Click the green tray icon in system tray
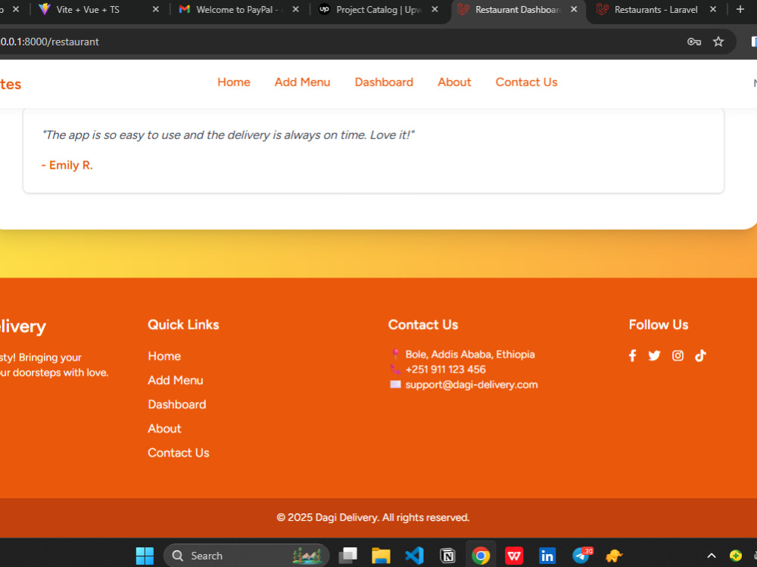757x567 pixels. pyautogui.click(x=735, y=556)
